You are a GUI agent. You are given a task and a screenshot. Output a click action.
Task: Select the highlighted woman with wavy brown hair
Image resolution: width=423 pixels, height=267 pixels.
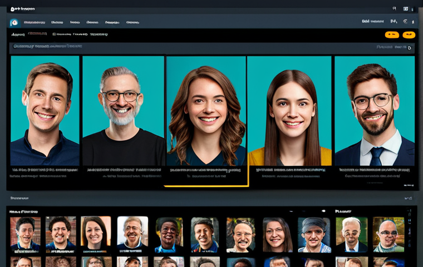pos(206,111)
